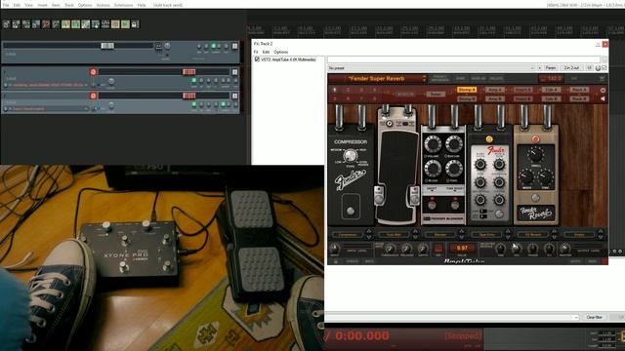The image size is (625, 351).
Task: Open the Insert menu
Action: tap(42, 5)
